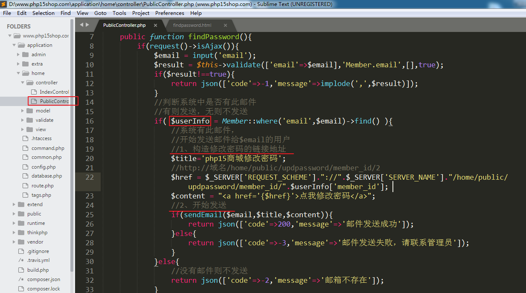Collapse the controller folder
Screen dimensions: 526x293
pyautogui.click(x=23, y=83)
